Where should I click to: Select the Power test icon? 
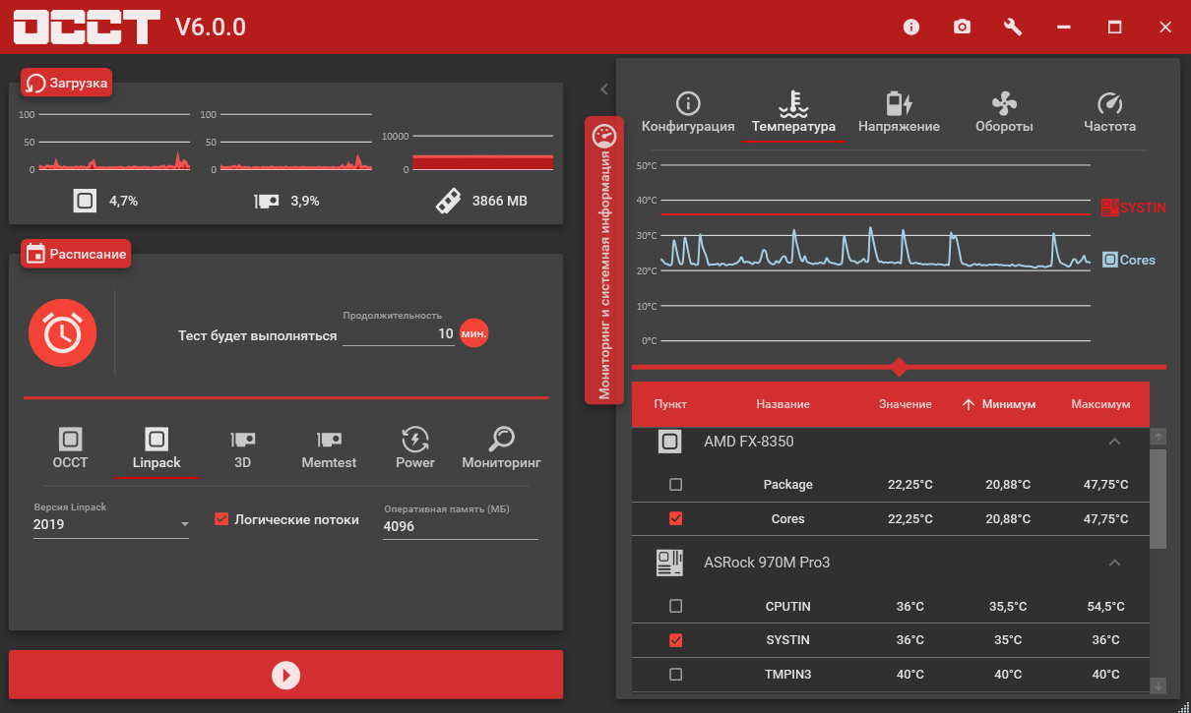[x=415, y=439]
